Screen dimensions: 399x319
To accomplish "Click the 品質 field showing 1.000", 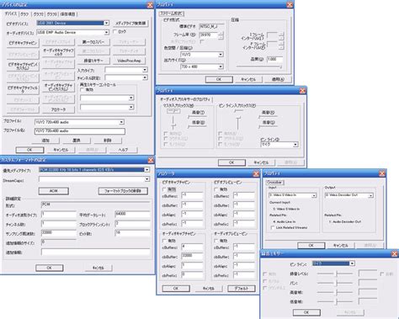I will [274, 59].
